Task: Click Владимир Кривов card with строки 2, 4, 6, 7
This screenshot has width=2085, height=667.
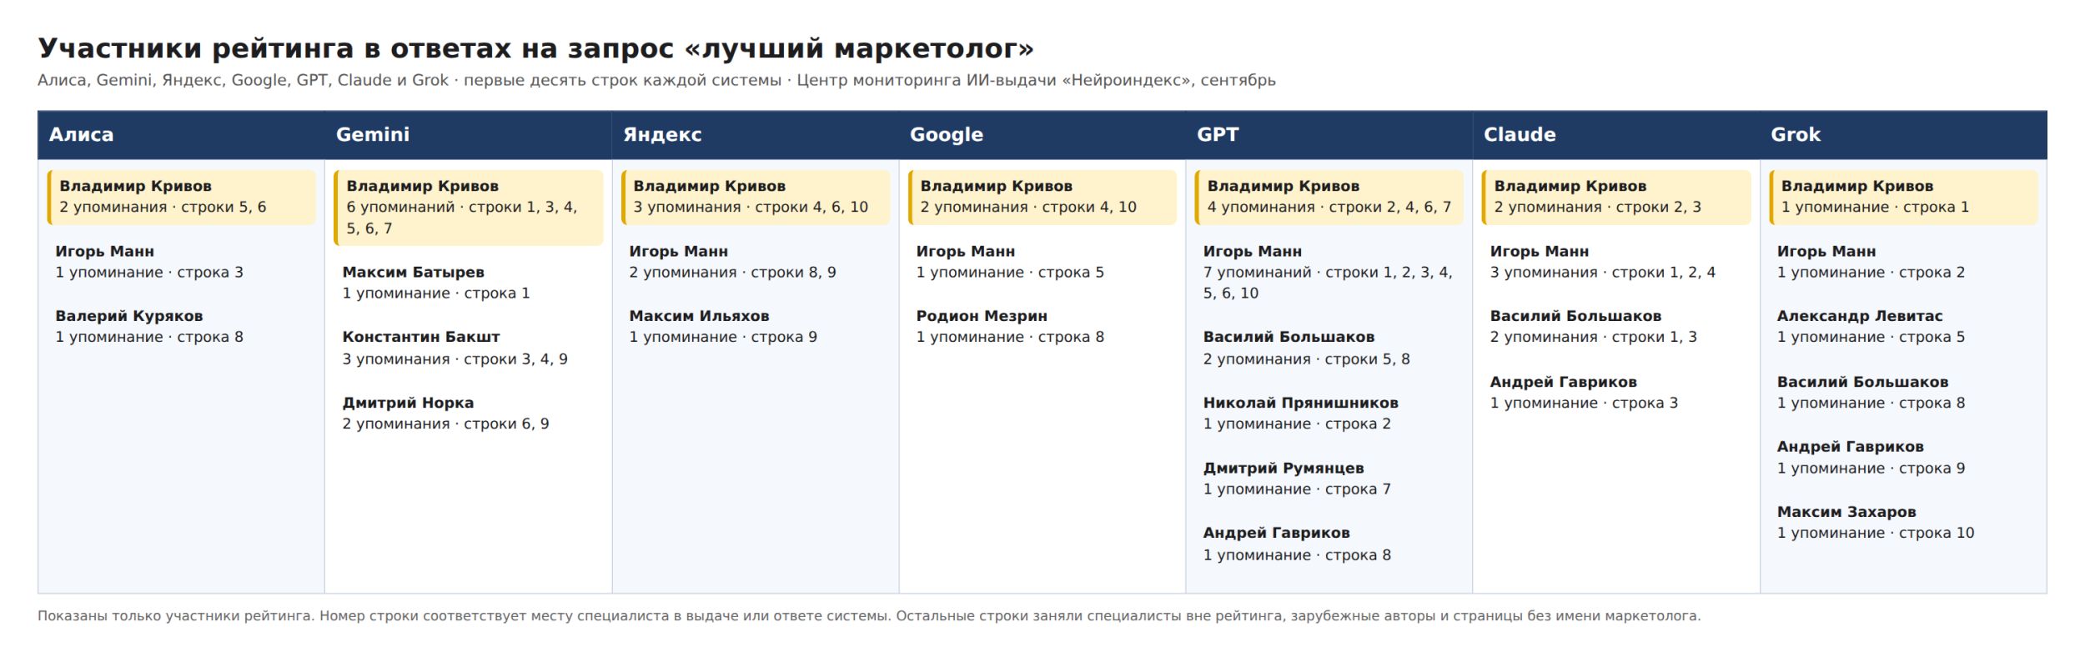Action: click(1329, 197)
